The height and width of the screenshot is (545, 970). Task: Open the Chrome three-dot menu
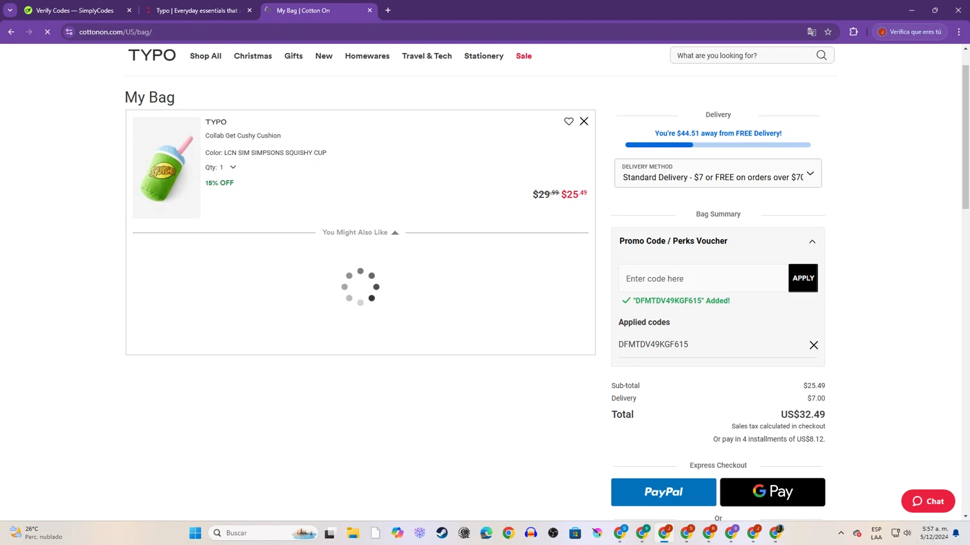coord(959,32)
